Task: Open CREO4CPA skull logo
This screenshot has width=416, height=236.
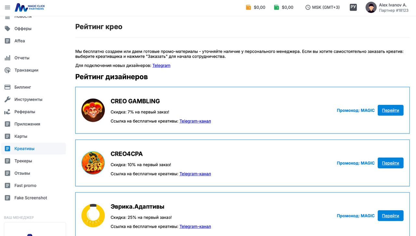Action: pyautogui.click(x=93, y=163)
